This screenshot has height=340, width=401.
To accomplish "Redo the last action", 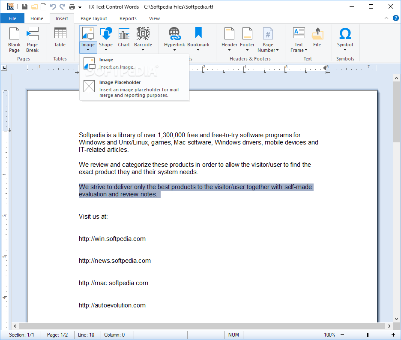I will (63, 7).
